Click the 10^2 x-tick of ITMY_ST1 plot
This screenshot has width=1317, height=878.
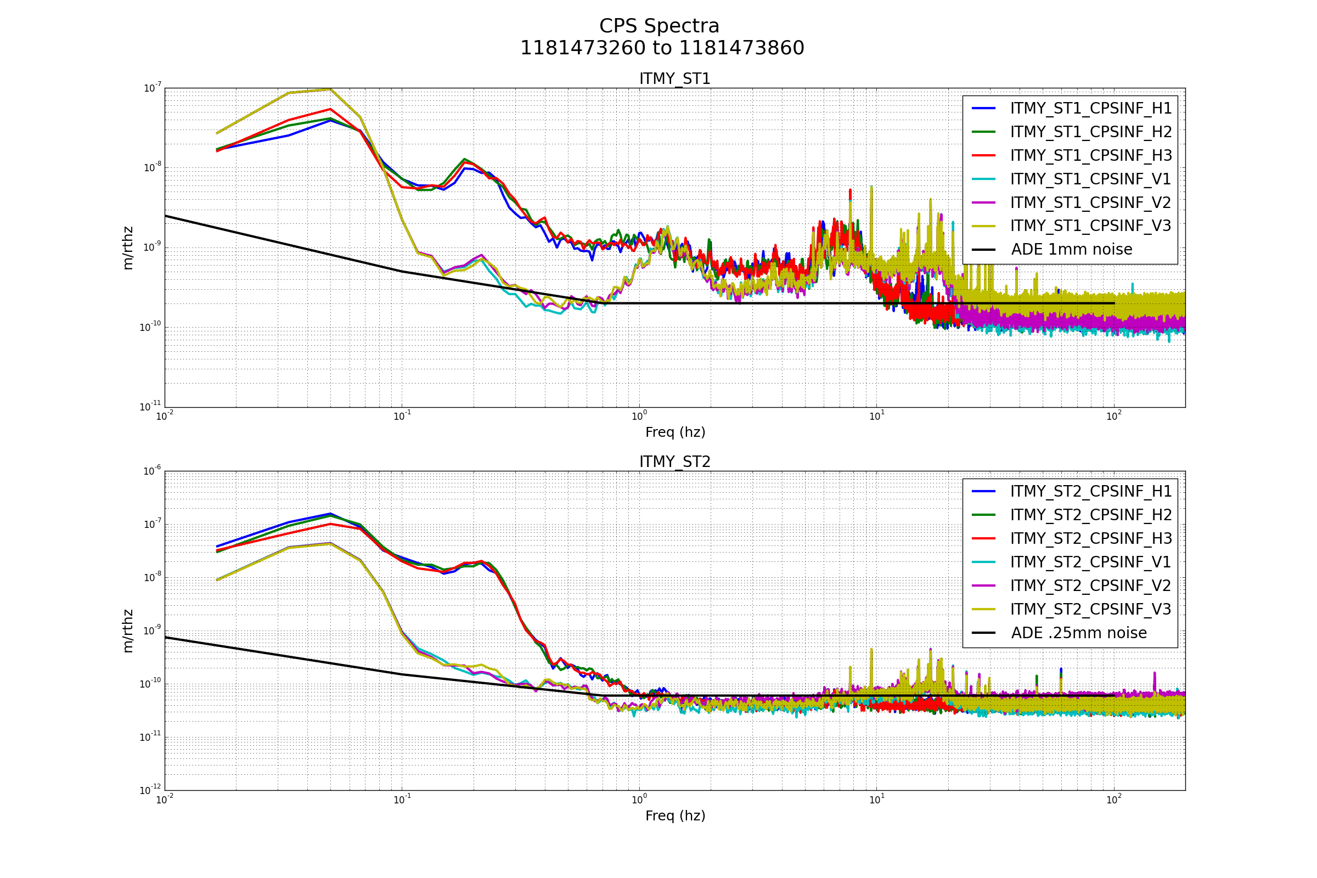tap(1114, 415)
